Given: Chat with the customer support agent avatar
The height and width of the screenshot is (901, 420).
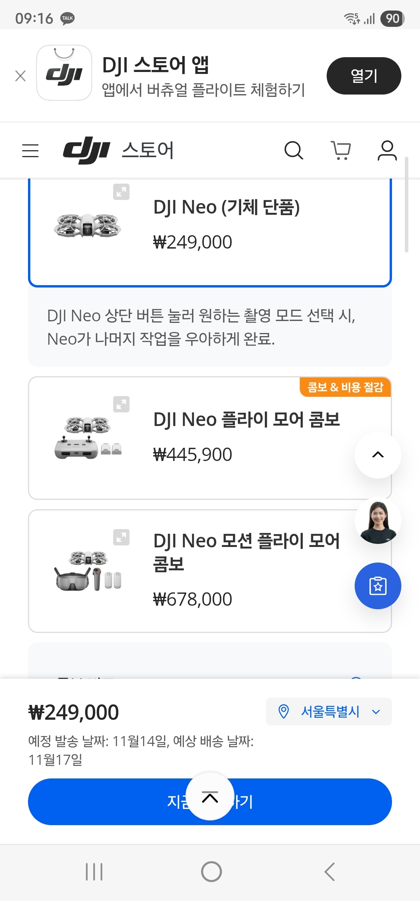Looking at the screenshot, I should [378, 521].
